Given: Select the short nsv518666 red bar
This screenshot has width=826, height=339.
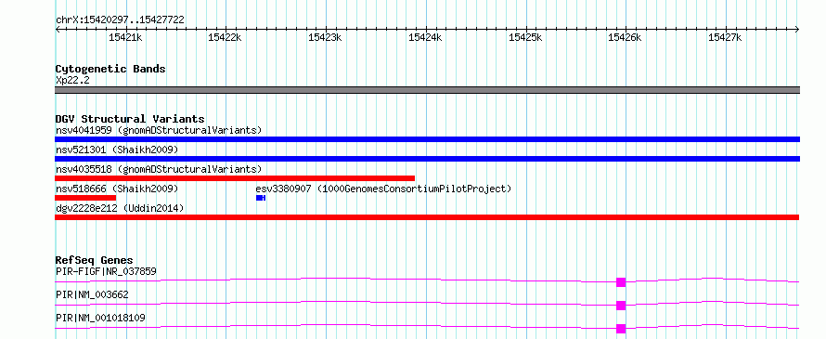Looking at the screenshot, I should [85, 198].
